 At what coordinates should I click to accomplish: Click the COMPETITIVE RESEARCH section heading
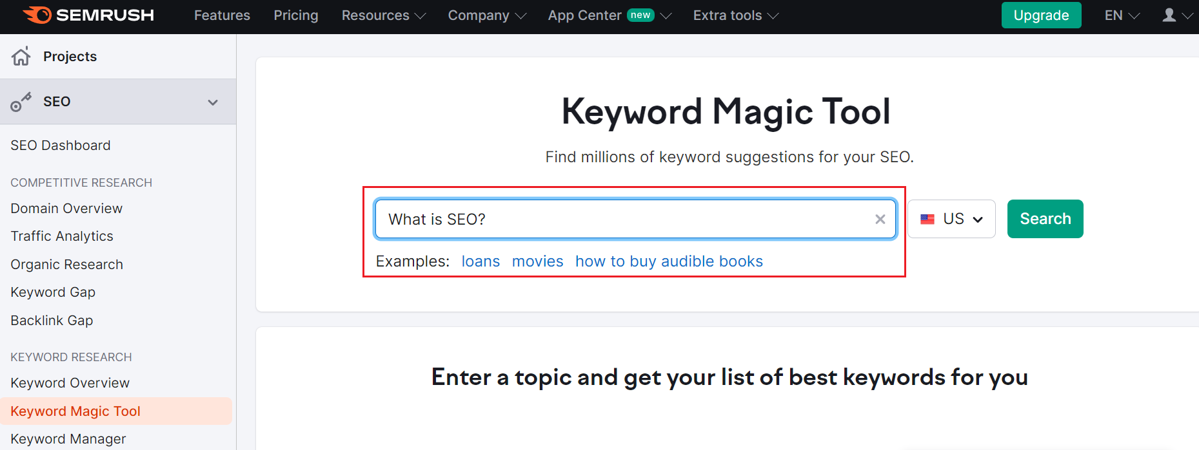[x=81, y=183]
